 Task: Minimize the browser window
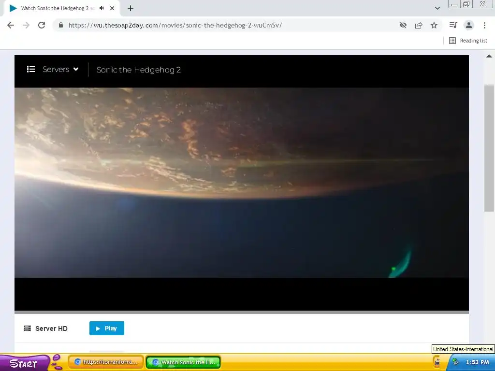pyautogui.click(x=454, y=4)
